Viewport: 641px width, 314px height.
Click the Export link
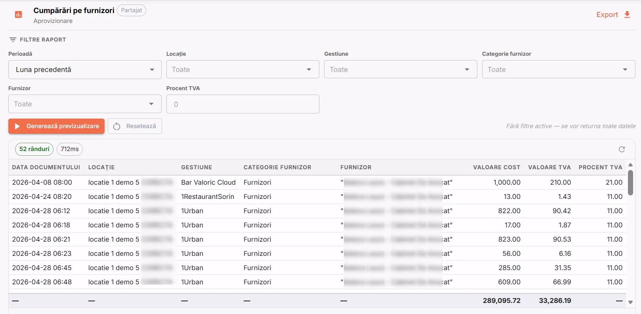point(607,15)
